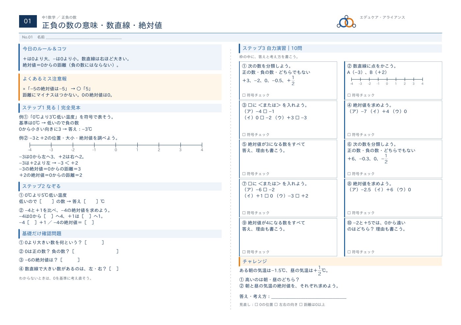
Task: Tick the "距離は0以上" review checkbox
Action: point(301,305)
